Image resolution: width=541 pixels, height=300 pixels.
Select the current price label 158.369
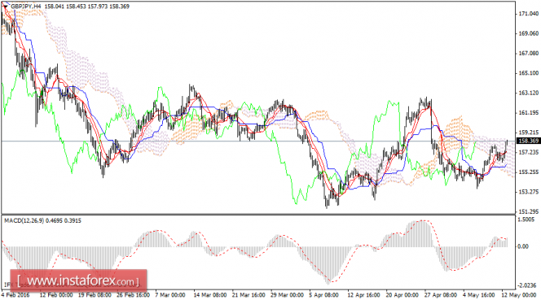(x=528, y=141)
